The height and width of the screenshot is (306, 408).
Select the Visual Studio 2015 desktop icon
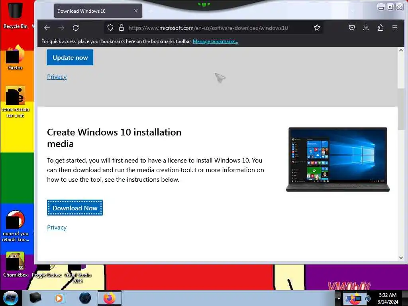(x=78, y=274)
